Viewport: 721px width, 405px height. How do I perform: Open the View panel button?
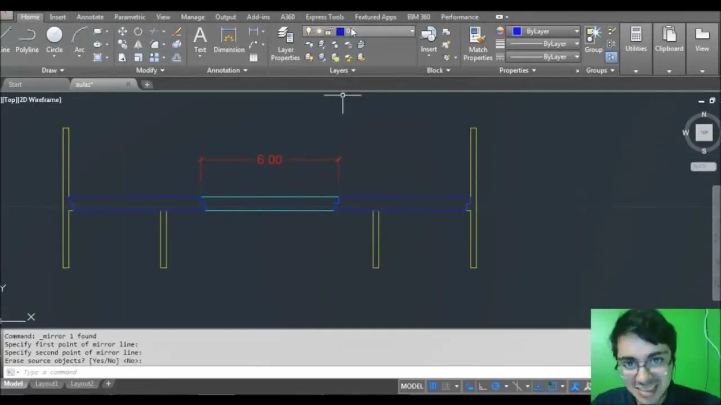(702, 49)
